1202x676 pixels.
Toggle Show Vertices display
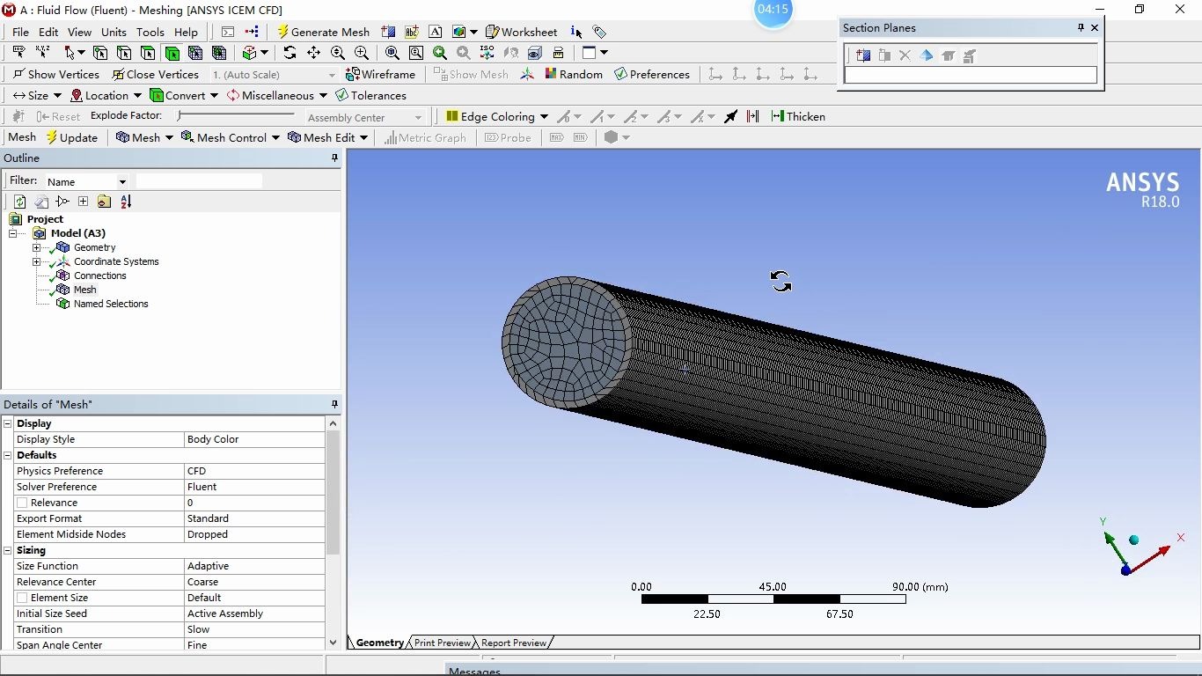(x=56, y=74)
